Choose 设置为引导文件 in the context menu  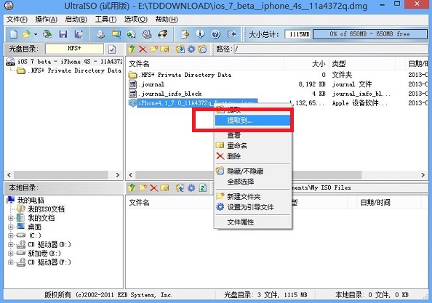(x=252, y=207)
